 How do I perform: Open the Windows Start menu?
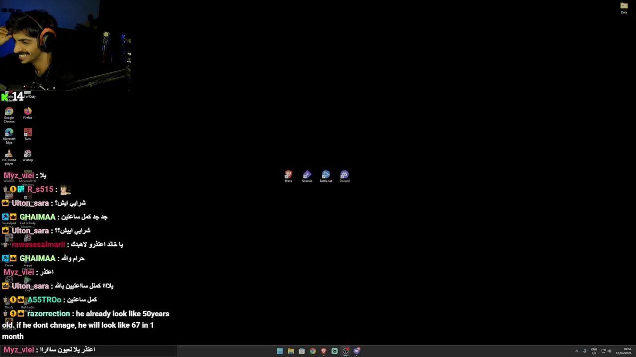(x=280, y=351)
